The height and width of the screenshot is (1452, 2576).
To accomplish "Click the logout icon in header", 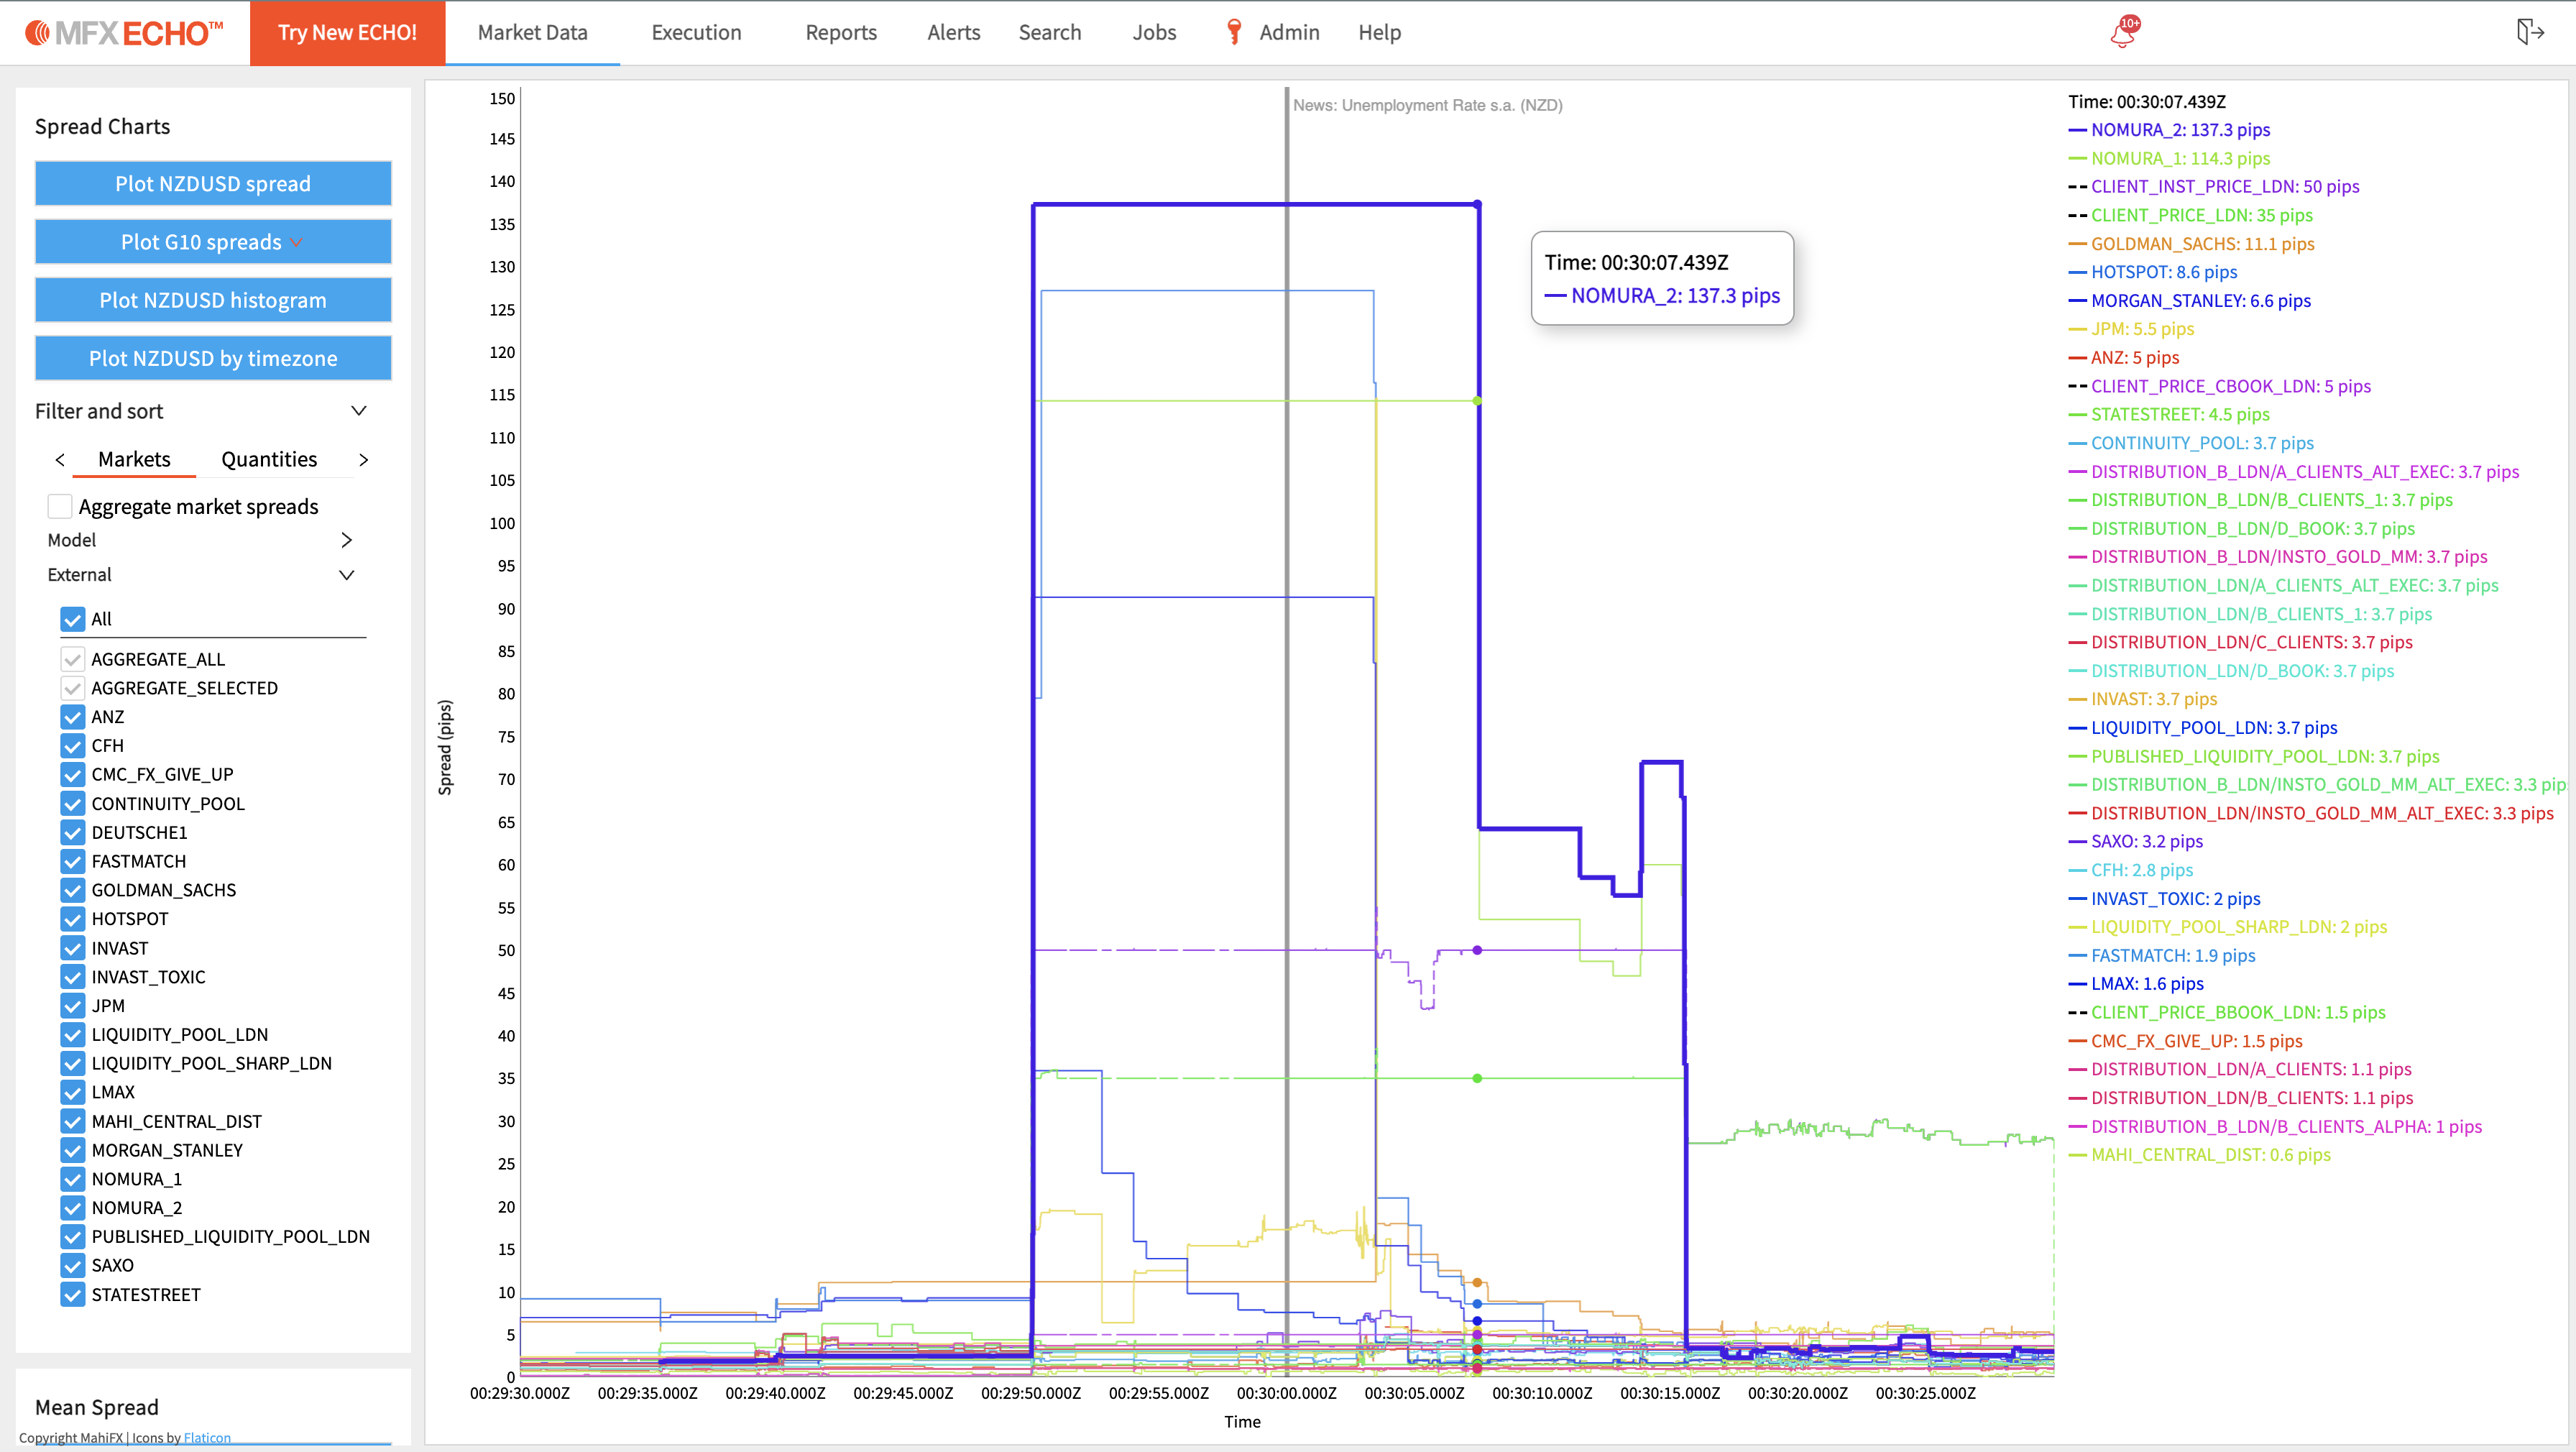I will click(2530, 32).
